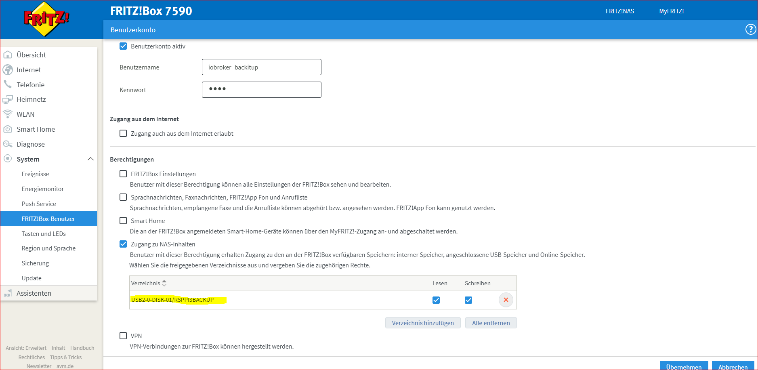Click Ansicht: Erweitert footer link
758x370 pixels.
tap(26, 348)
